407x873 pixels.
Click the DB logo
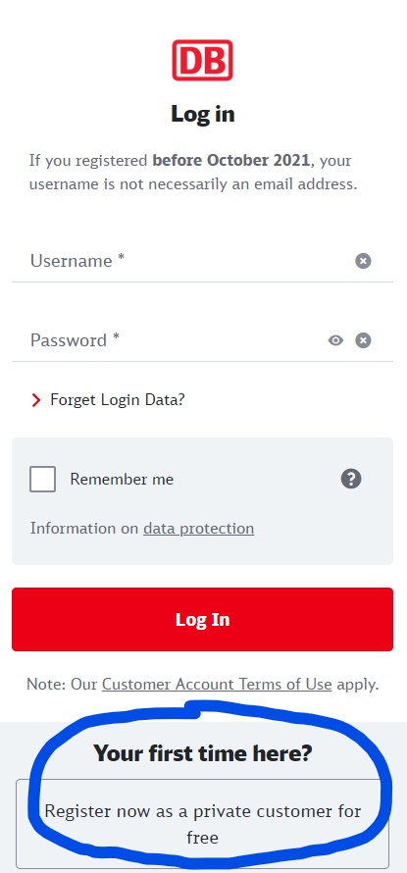click(202, 60)
